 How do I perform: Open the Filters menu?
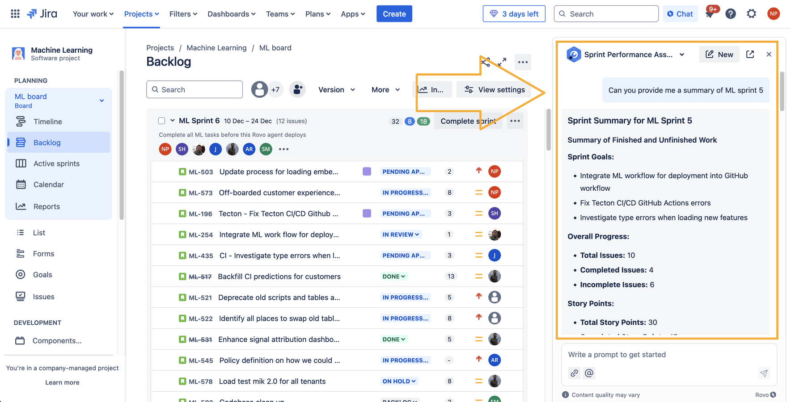(x=183, y=14)
